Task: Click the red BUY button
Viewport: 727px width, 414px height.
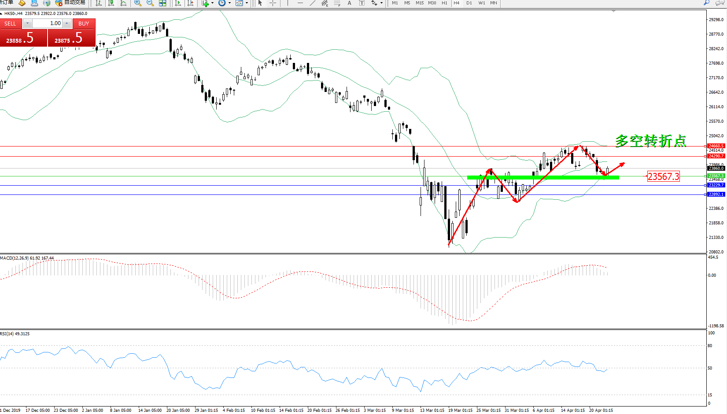Action: 84,24
